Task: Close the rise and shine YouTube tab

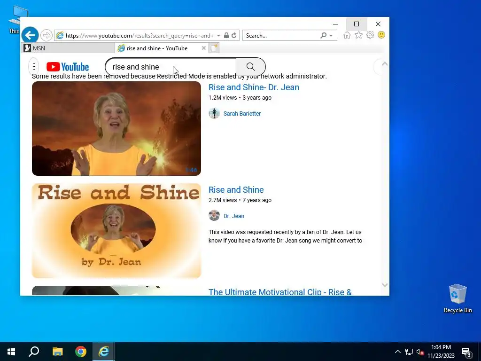Action: click(204, 48)
